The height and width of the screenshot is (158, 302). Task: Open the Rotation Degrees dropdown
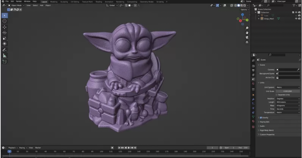tap(288, 99)
